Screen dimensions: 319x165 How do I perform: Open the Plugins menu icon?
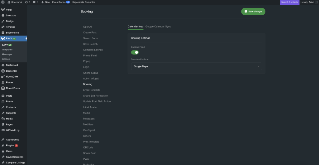[x=3, y=145]
